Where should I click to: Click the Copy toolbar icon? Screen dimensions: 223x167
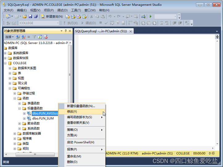(97, 16)
